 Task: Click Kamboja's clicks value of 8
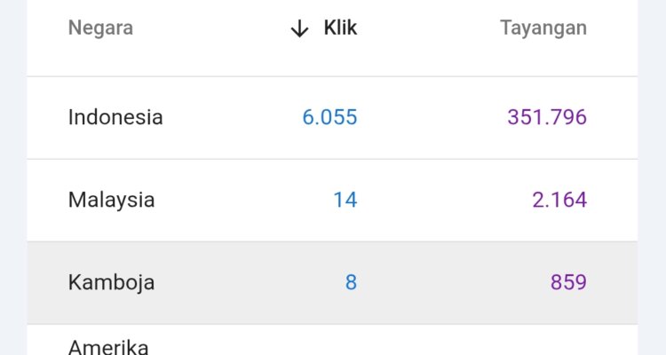(x=351, y=283)
